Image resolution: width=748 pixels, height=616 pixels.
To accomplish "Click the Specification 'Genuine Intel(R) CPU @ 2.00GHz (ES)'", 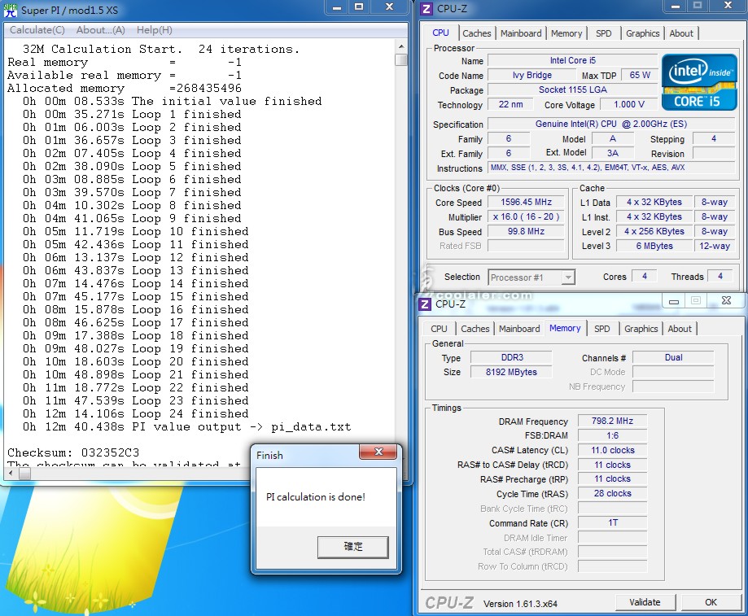I will (x=611, y=124).
